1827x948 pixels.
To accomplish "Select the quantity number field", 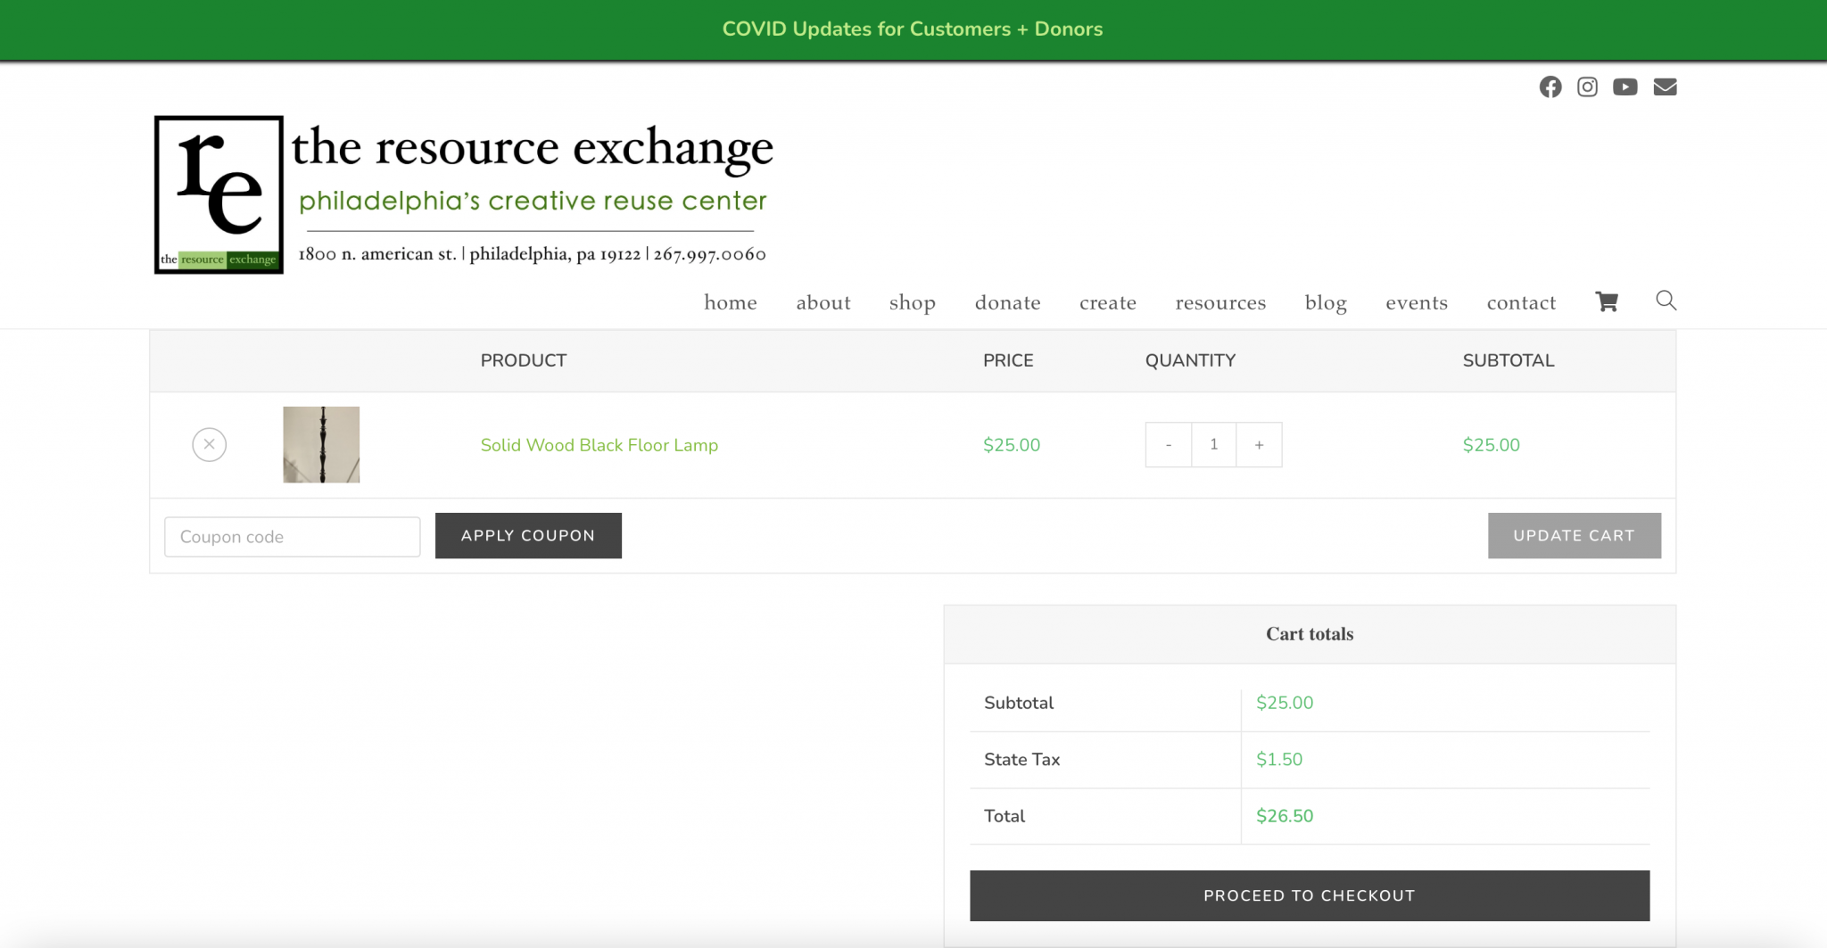I will click(1213, 444).
